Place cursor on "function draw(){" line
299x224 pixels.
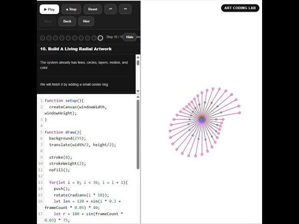(63, 132)
